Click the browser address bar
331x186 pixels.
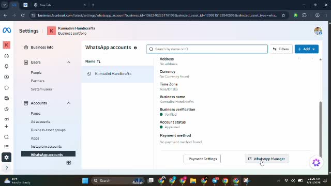(x=157, y=16)
